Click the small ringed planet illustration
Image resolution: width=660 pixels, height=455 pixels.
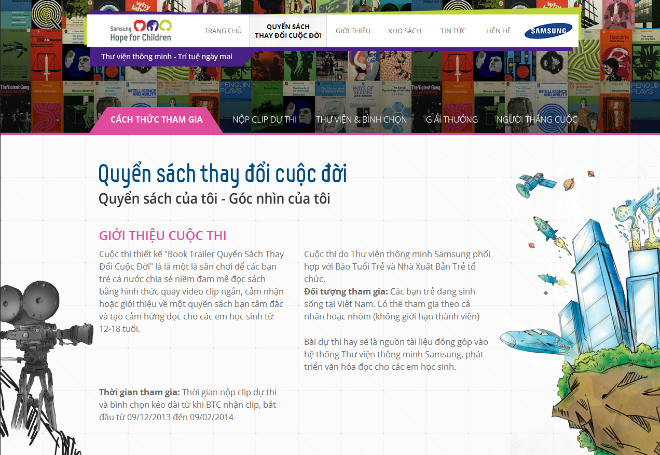coord(569,183)
